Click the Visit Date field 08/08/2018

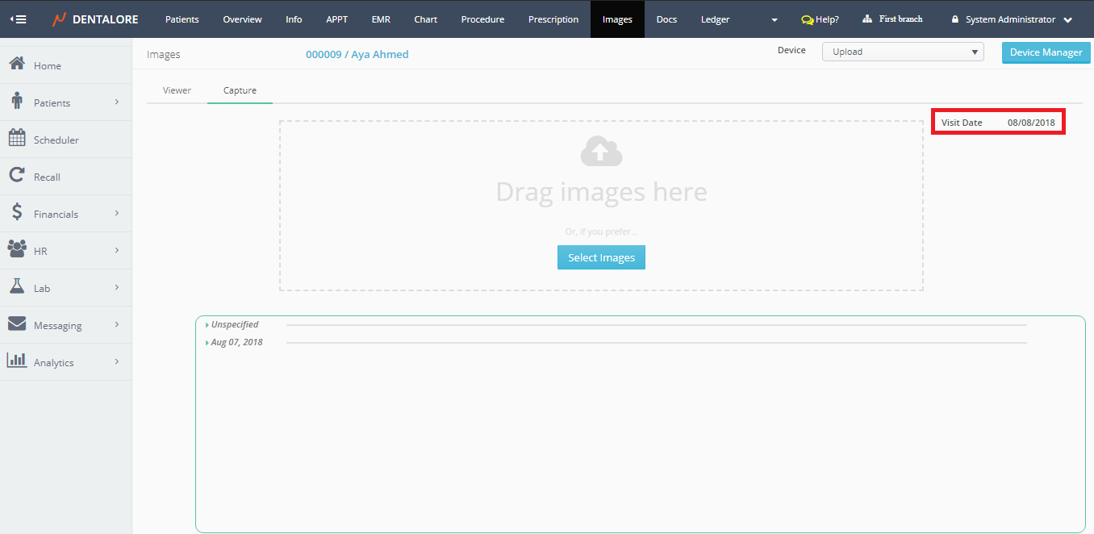pos(1030,123)
